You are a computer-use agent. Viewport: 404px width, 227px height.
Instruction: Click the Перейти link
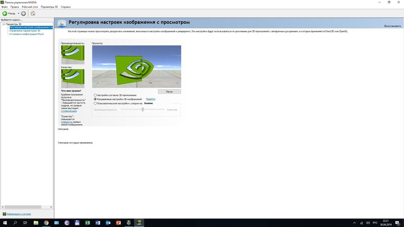pos(150,99)
